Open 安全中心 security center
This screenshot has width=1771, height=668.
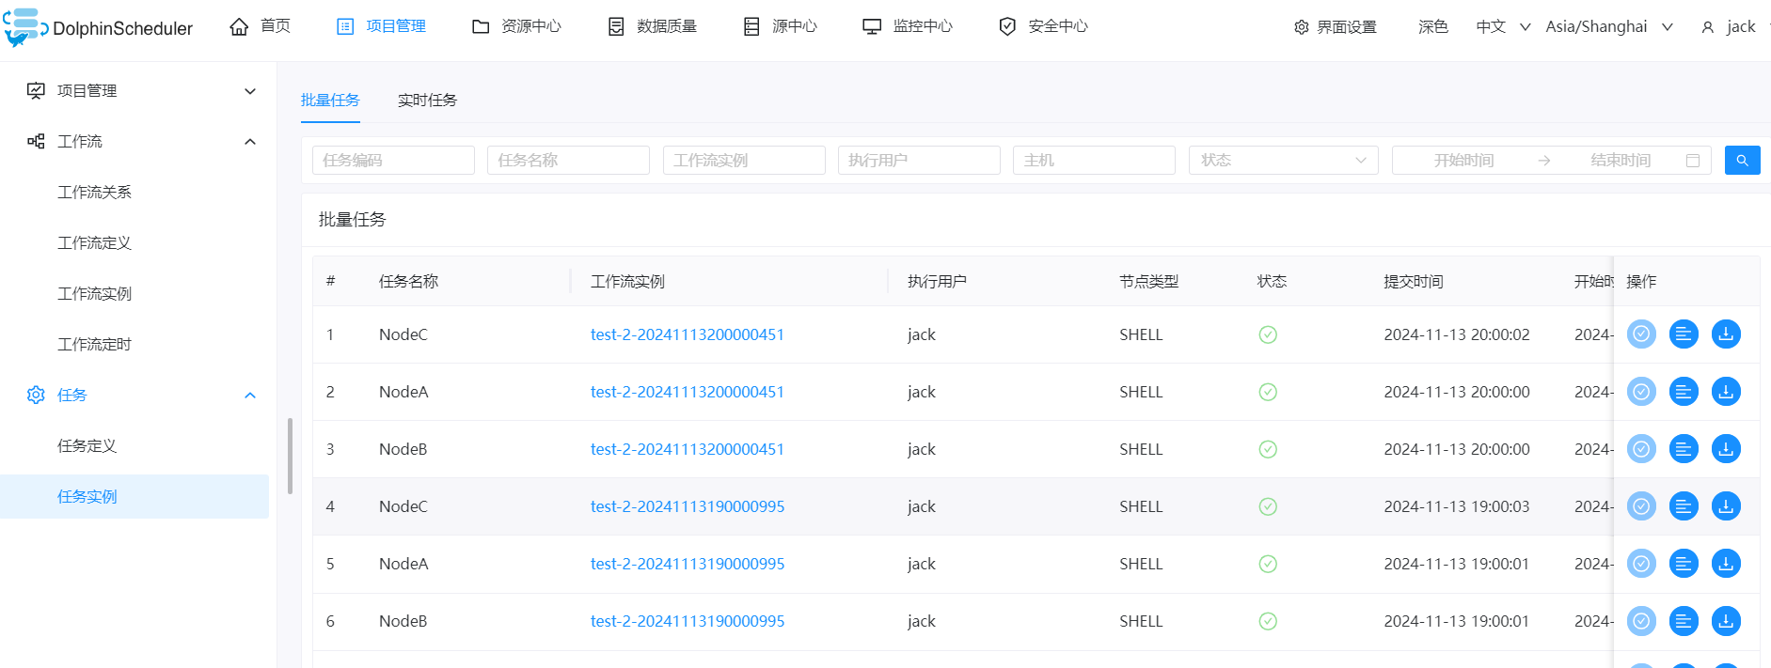tap(1043, 26)
